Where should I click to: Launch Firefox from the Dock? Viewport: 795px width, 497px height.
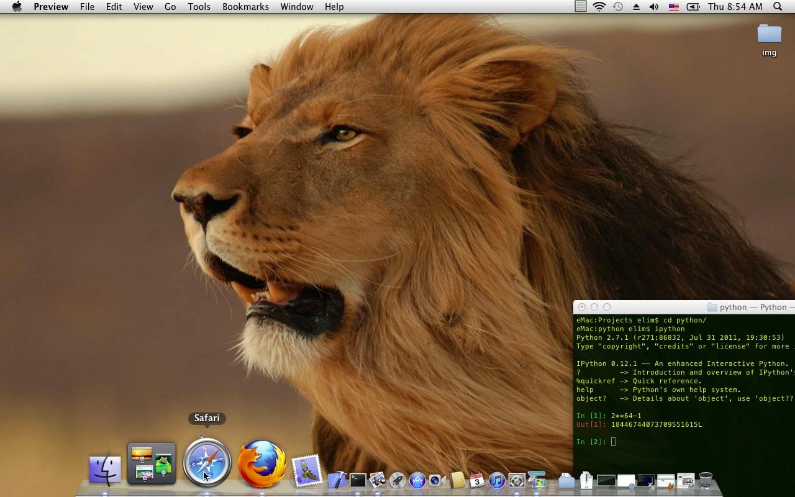(262, 463)
